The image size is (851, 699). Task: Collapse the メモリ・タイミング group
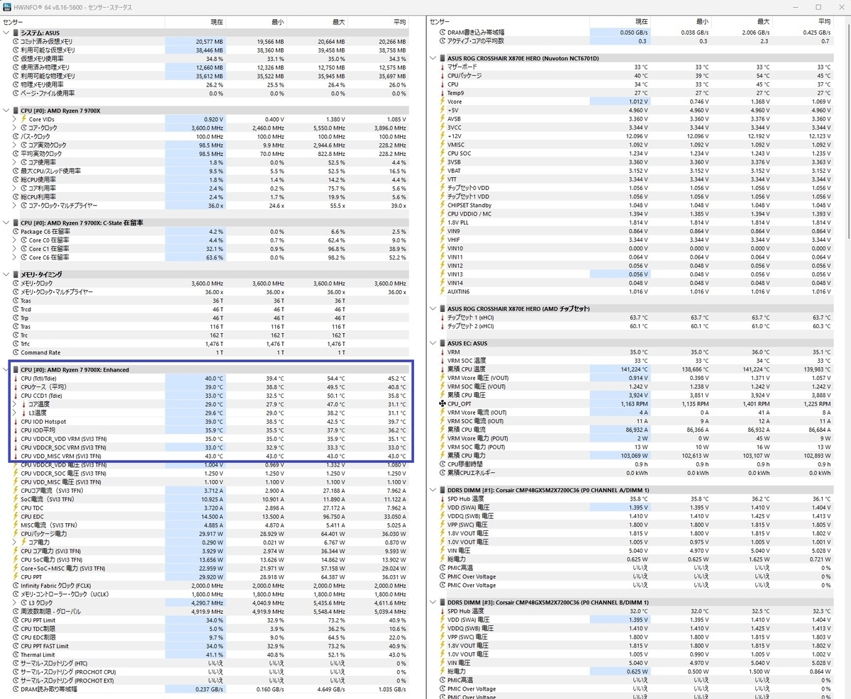pyautogui.click(x=6, y=274)
